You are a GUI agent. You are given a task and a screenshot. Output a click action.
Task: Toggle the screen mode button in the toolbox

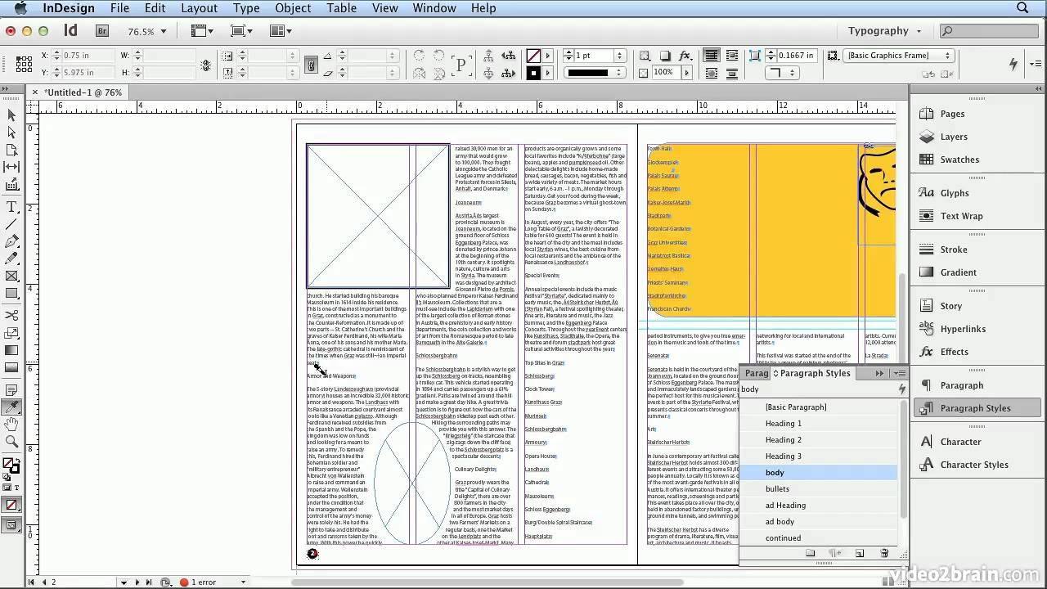click(11, 525)
